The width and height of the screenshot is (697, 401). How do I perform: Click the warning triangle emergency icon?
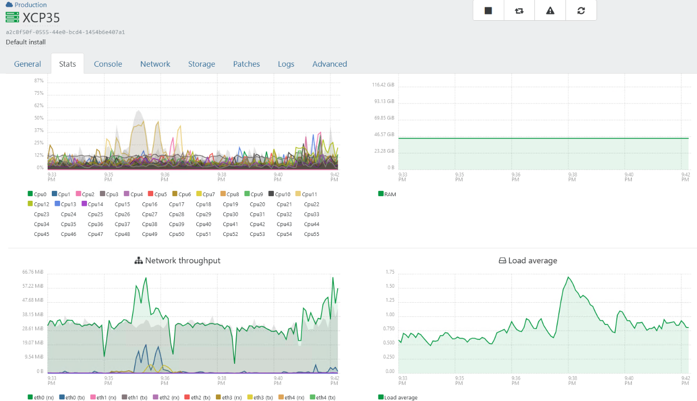550,10
